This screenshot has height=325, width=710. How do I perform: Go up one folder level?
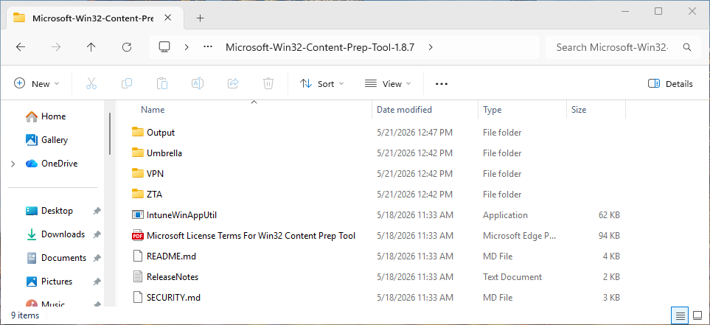(x=91, y=47)
